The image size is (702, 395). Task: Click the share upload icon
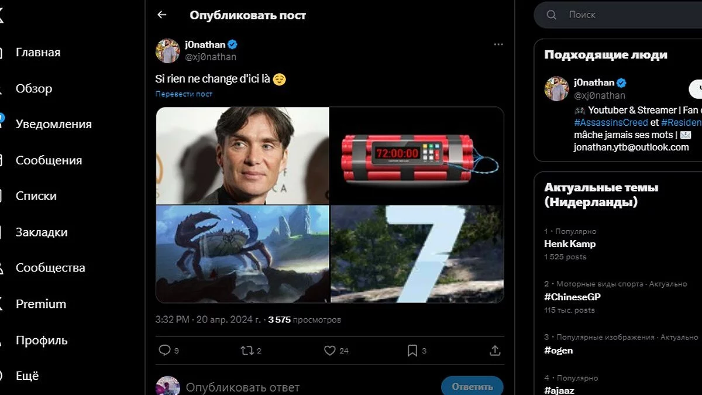495,350
